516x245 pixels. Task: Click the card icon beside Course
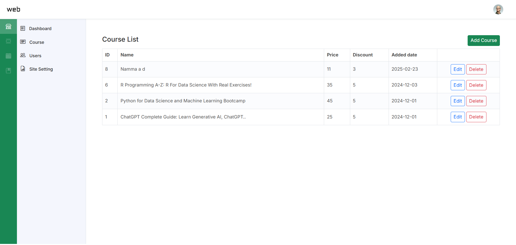click(x=23, y=42)
